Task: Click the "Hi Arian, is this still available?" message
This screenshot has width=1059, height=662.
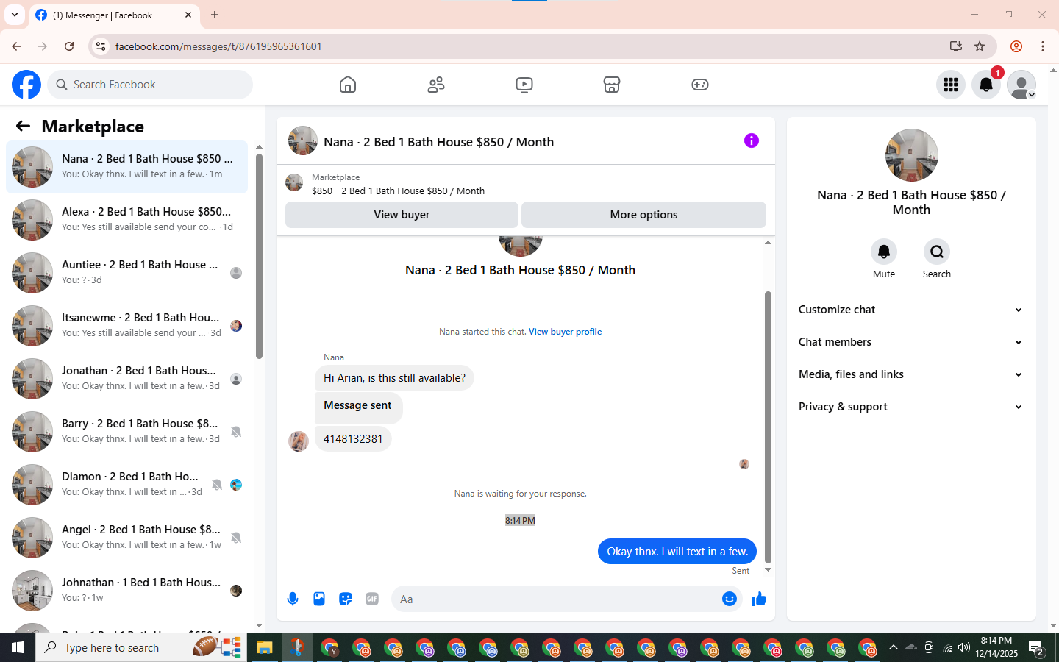Action: point(394,378)
